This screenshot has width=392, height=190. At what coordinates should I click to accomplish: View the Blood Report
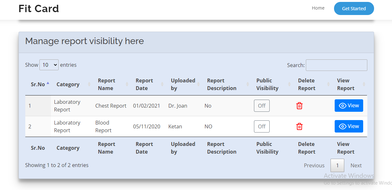coord(349,126)
